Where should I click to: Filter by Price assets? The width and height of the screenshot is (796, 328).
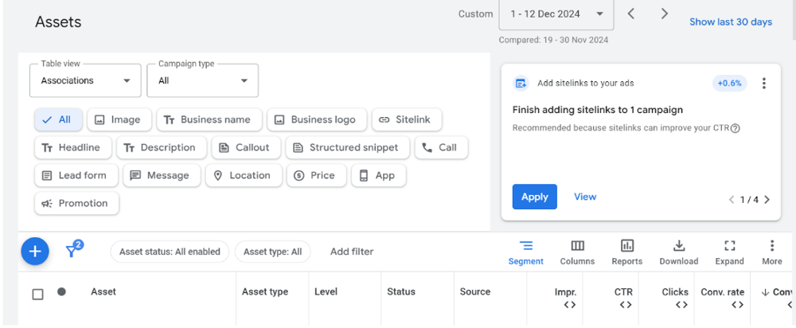(x=317, y=176)
